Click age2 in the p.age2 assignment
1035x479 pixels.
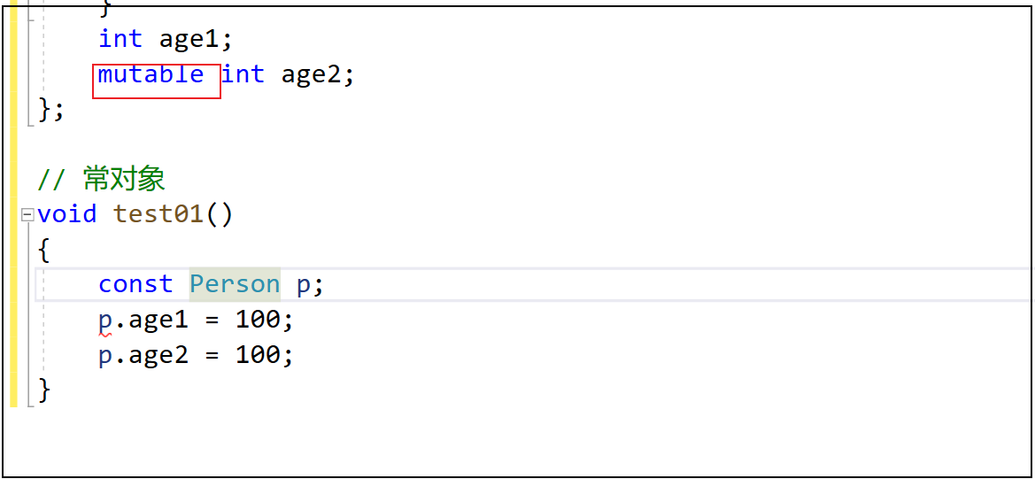pos(158,355)
